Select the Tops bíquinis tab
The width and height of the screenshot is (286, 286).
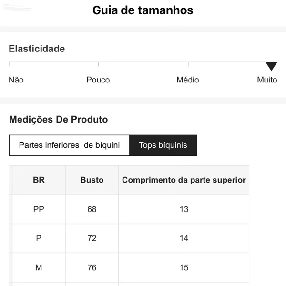tap(163, 145)
